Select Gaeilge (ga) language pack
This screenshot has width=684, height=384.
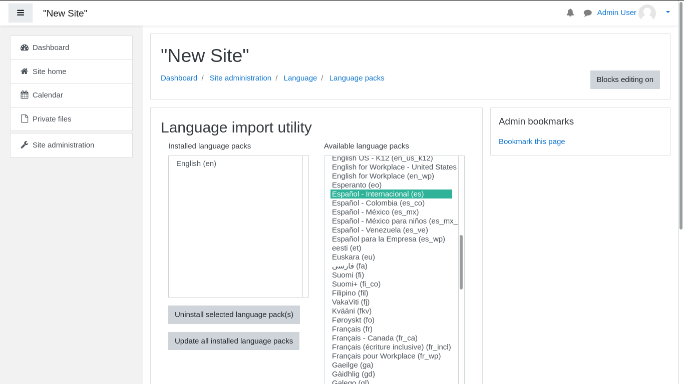(x=391, y=365)
